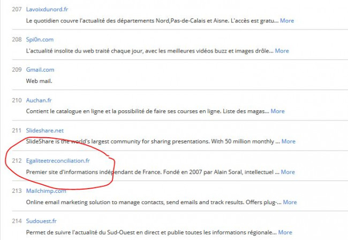Click More in the Lavoixdunord.fr description
The width and height of the screenshot is (348, 240).
(287, 21)
